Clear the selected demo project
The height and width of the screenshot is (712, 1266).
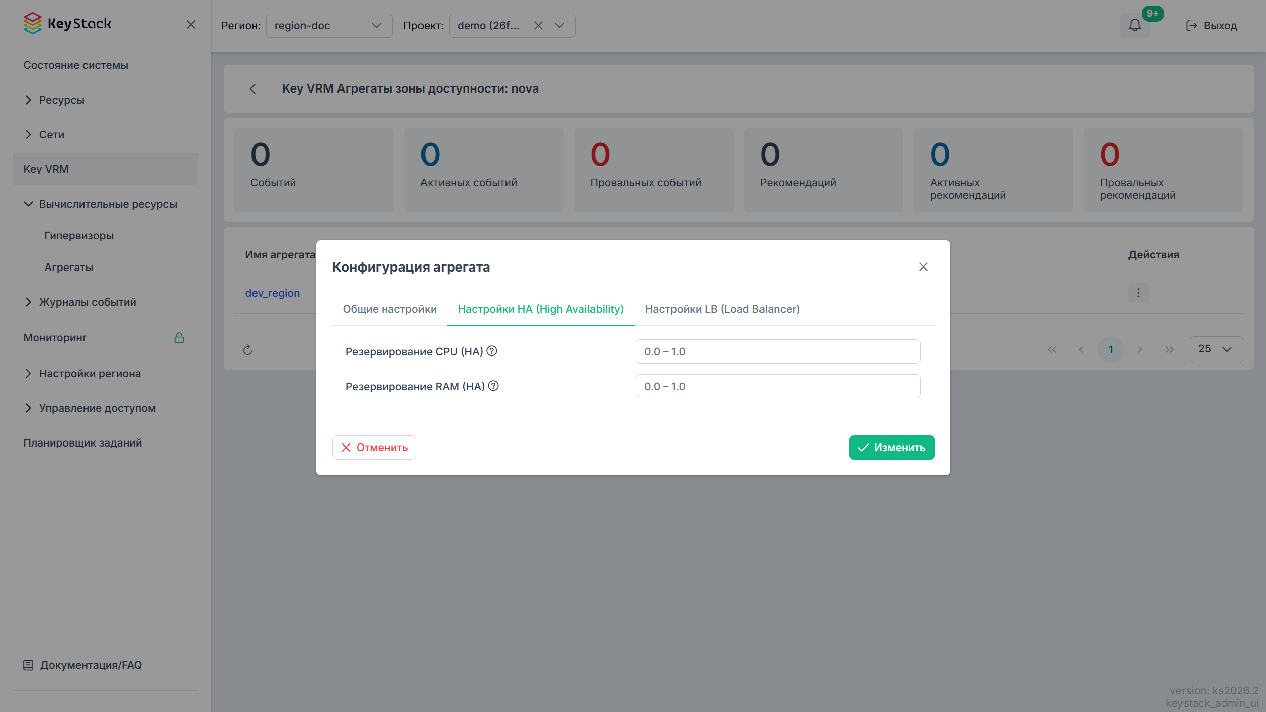point(538,26)
